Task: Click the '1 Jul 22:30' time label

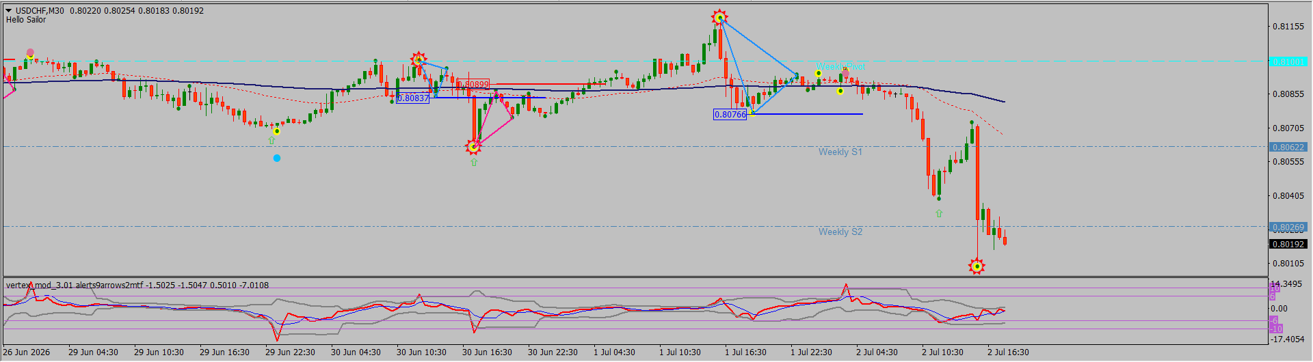Action: pos(811,352)
